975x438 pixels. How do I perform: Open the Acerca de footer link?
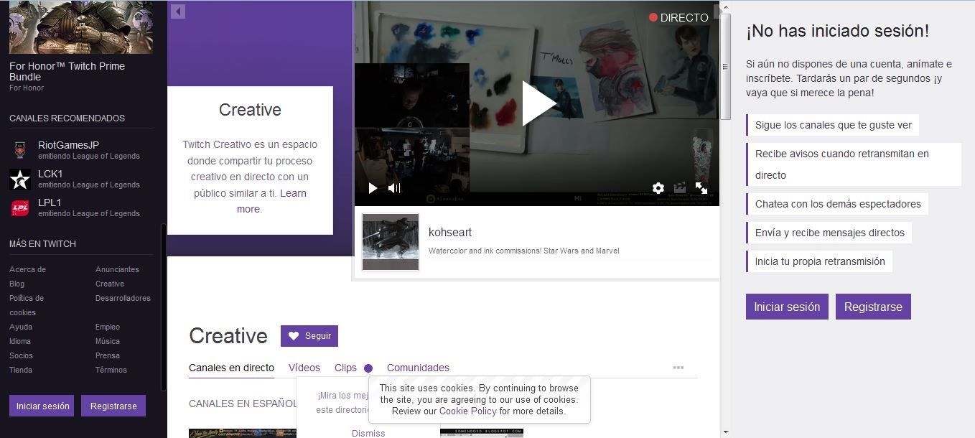point(27,269)
